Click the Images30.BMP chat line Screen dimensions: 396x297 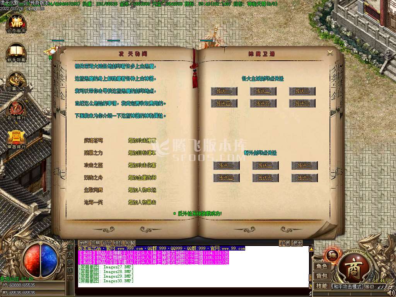click(x=106, y=281)
